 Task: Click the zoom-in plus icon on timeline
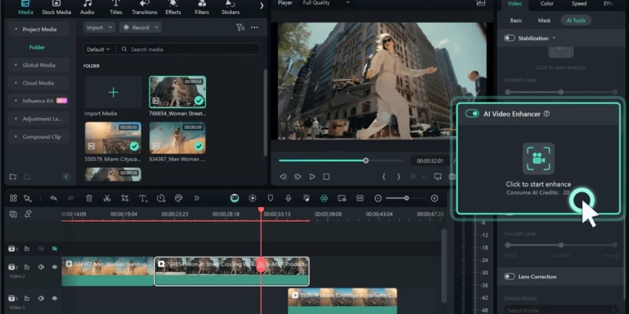point(434,198)
